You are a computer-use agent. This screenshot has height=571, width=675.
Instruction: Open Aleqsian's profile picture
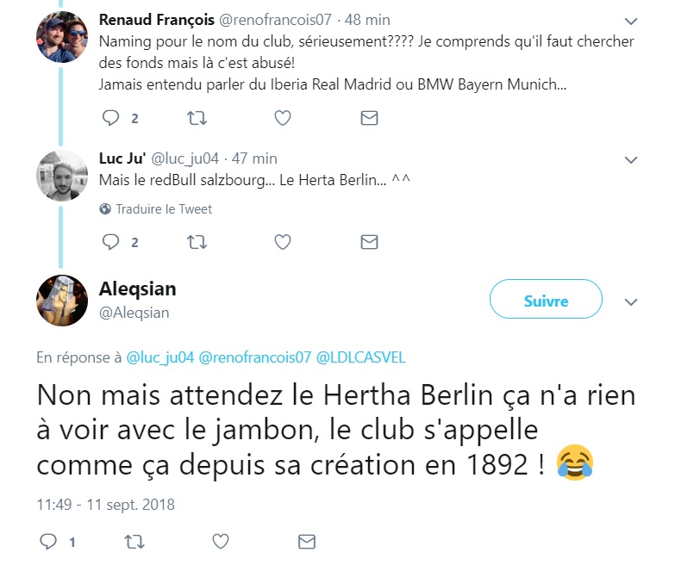pos(62,301)
